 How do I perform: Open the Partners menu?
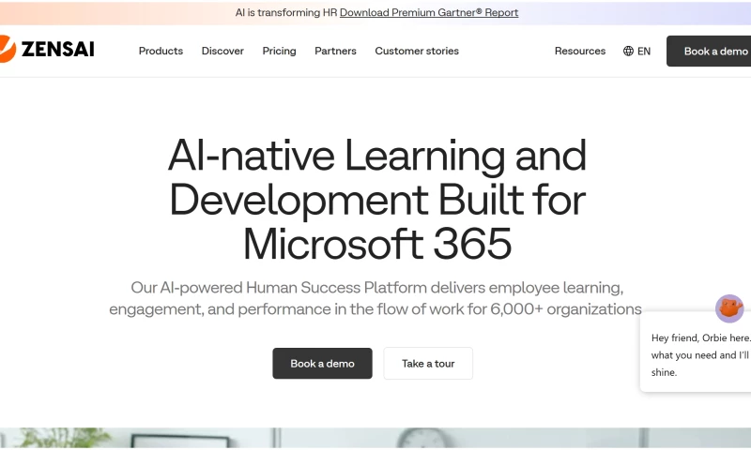pos(336,52)
